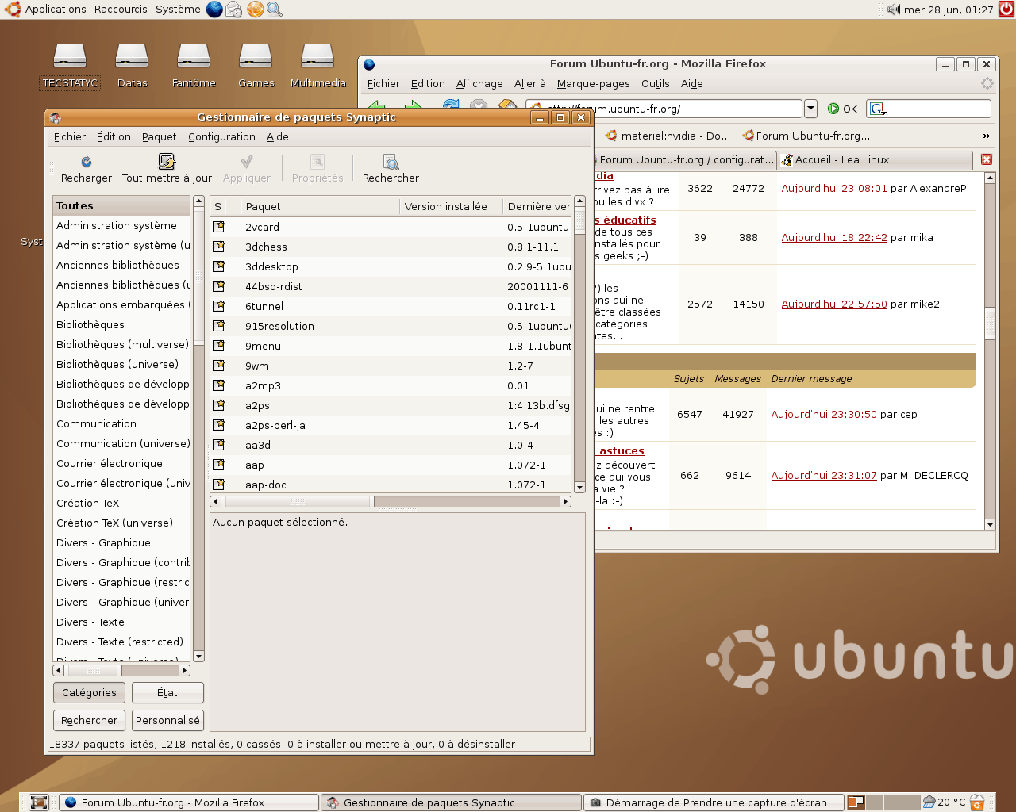Click the greyed Propriétés toolbar icon

click(x=317, y=162)
